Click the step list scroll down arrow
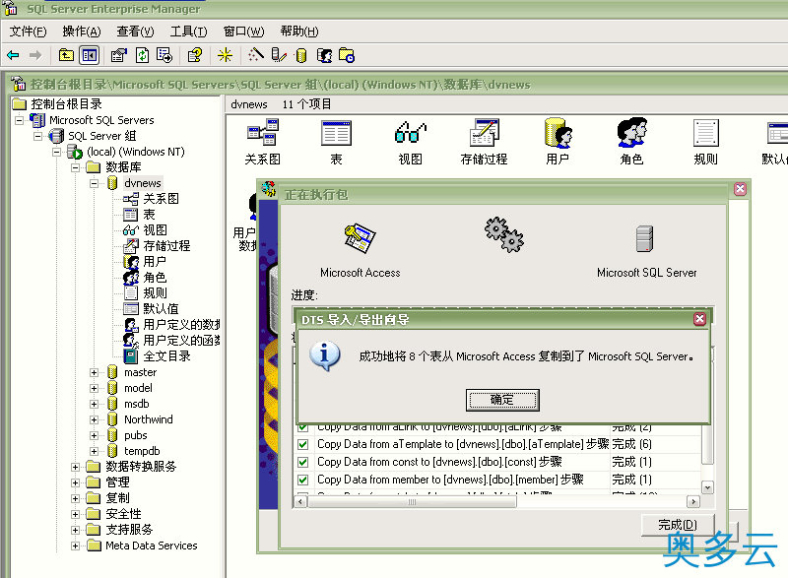Image resolution: width=788 pixels, height=578 pixels. [x=707, y=487]
